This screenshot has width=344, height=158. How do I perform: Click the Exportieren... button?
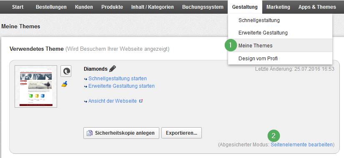(181, 133)
